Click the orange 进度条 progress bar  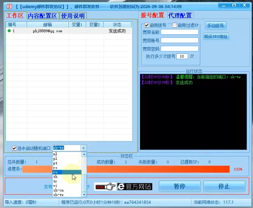pos(126,169)
